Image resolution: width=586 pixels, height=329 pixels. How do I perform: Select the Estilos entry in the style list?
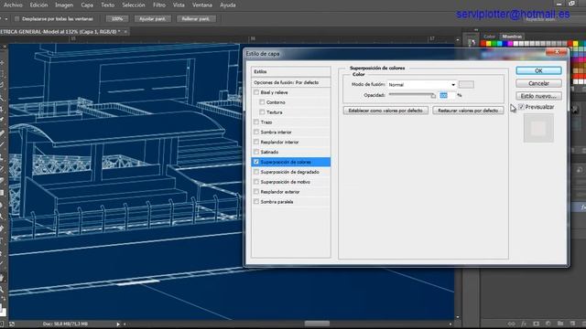click(291, 71)
